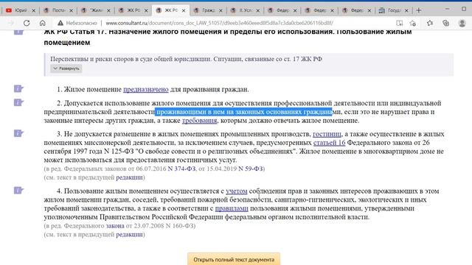Image resolution: width=472 pixels, height=265 pixels.
Task: Open the user profile avatar
Action: 462,23
